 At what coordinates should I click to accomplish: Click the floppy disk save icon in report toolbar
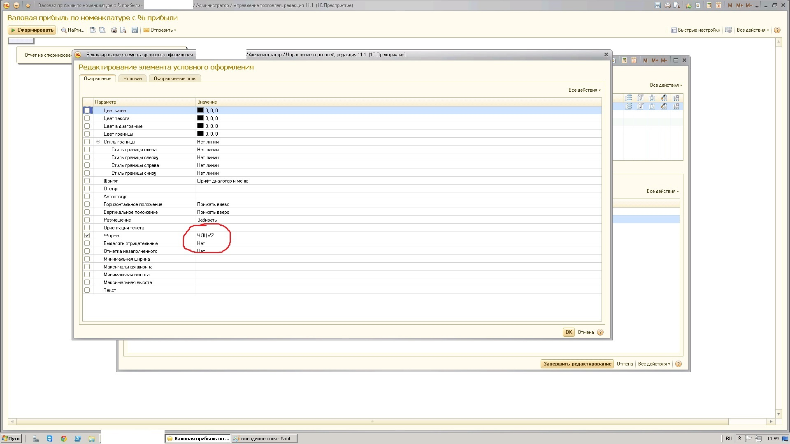(x=135, y=30)
